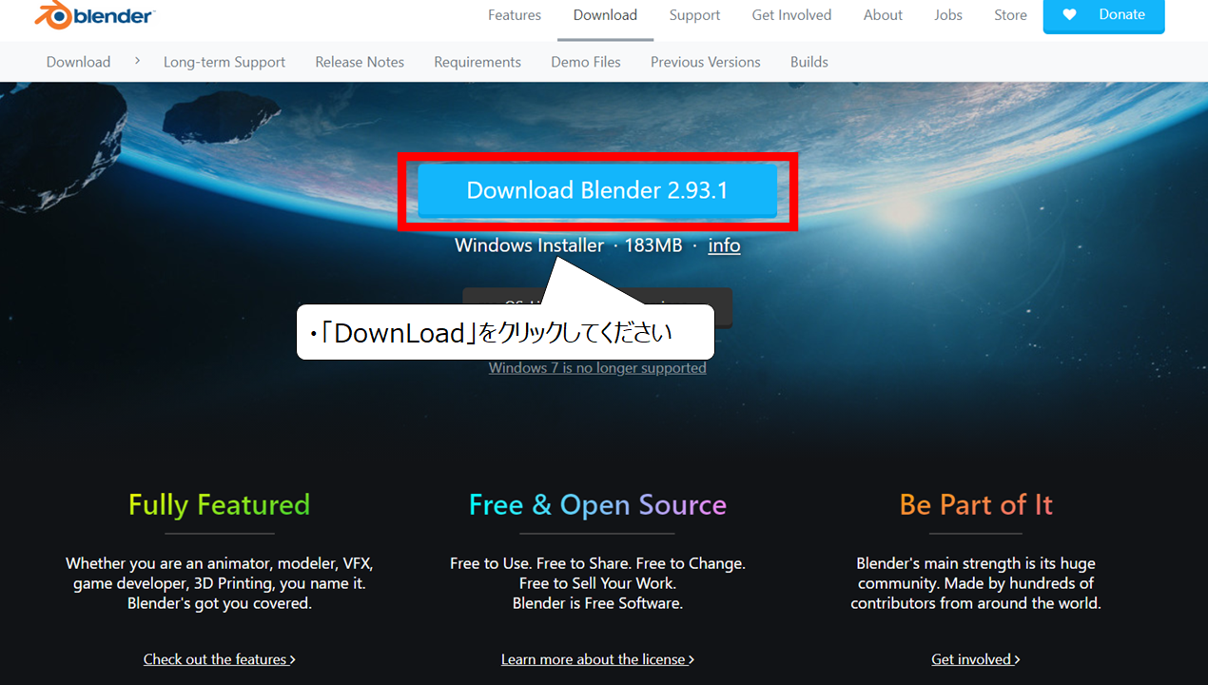Click the Get involved link at bottom
Screen dimensions: 1208x685
click(x=976, y=659)
